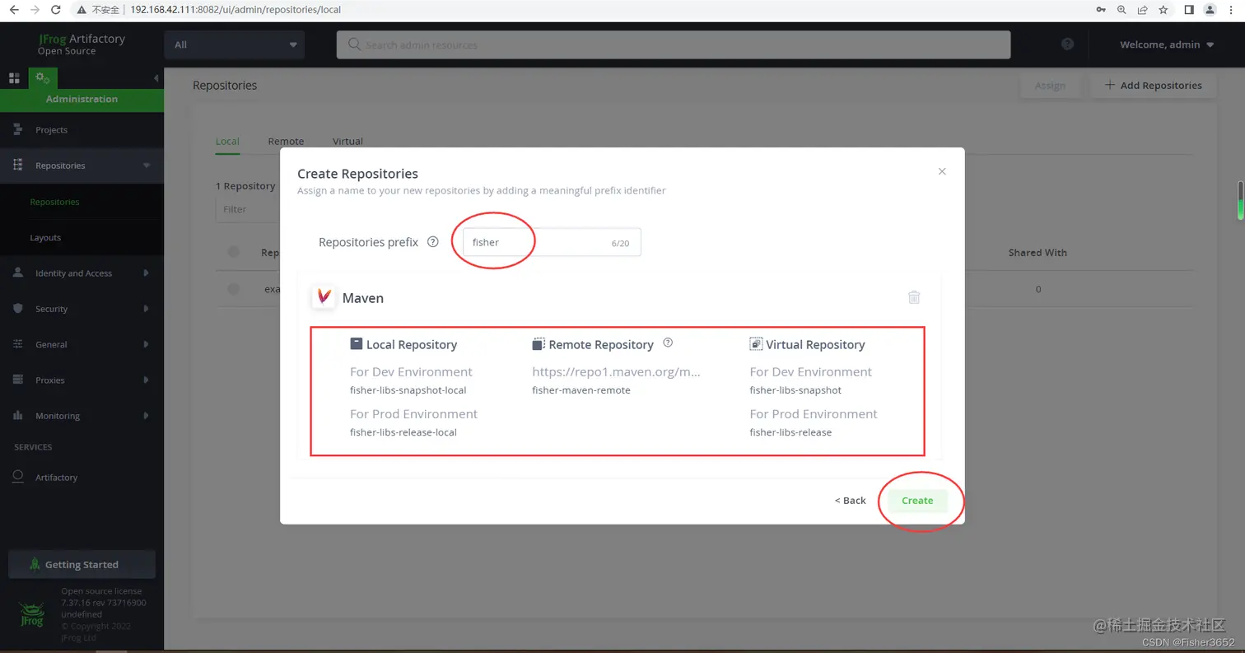The image size is (1245, 653).
Task: Click the fisher-libs-snapshot virtual repository name
Action: point(795,390)
